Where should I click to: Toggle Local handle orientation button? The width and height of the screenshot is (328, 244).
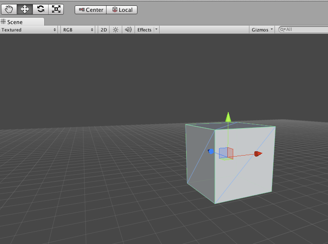click(x=122, y=10)
